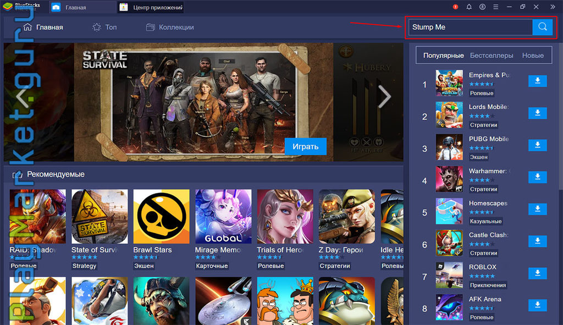
Task: Download PUBG Mobile
Action: click(538, 145)
